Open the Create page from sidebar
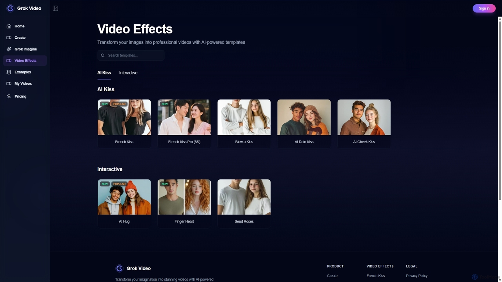The image size is (502, 282). point(25,38)
